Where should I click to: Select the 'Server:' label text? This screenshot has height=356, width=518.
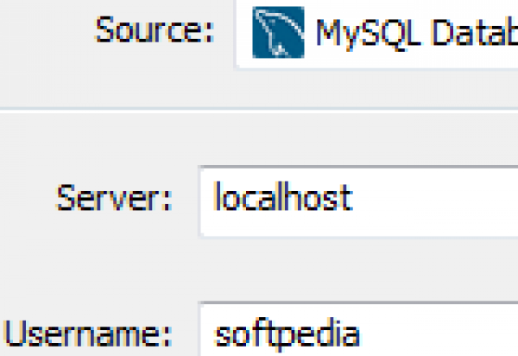pos(114,198)
